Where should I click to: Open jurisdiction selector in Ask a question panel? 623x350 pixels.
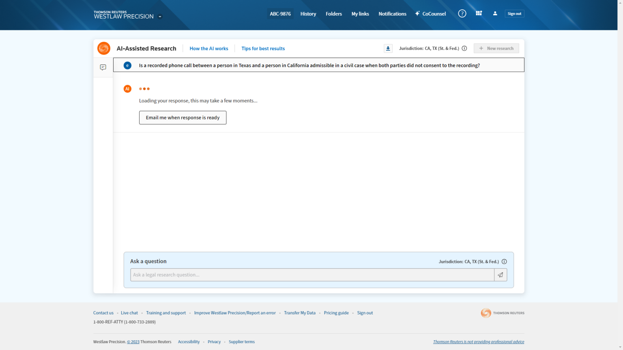(x=470, y=261)
